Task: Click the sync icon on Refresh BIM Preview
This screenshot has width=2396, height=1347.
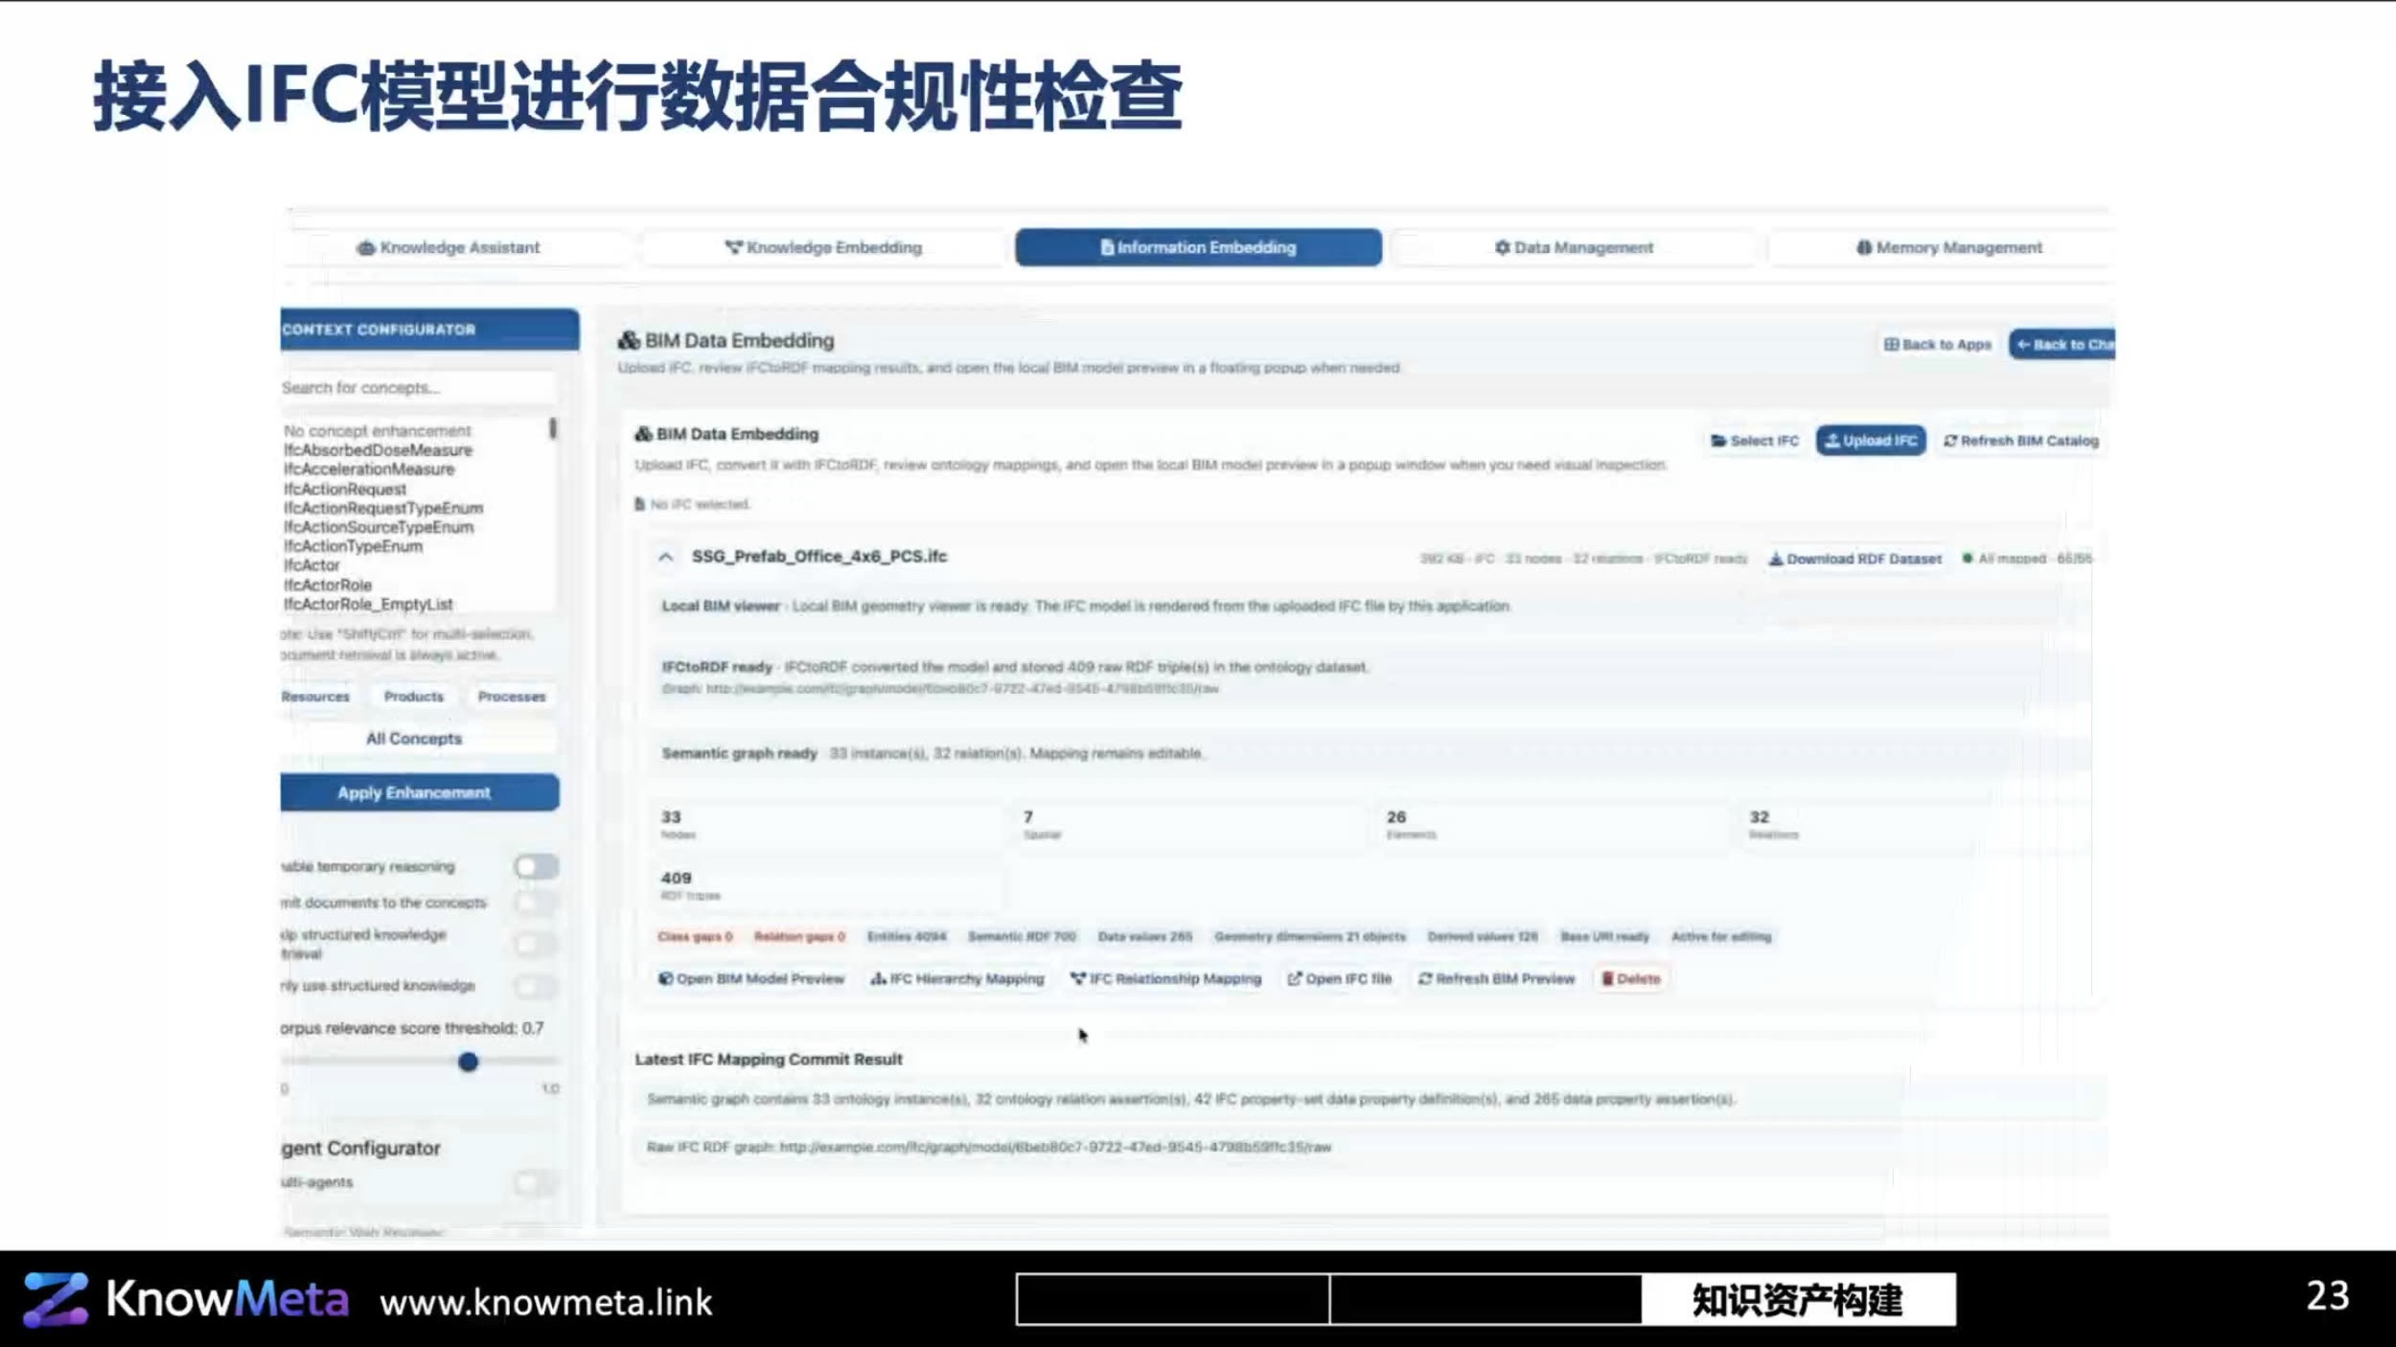Action: click(1425, 978)
